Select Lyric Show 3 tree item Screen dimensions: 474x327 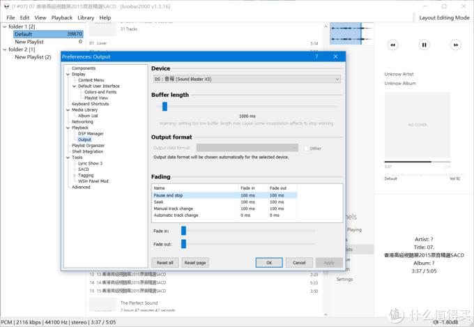(x=90, y=163)
